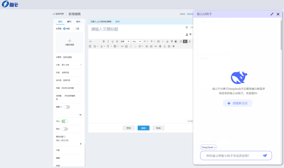Screen dimensions: 284x168
Task: Click 点击添加到专题 field
Action: point(67,88)
